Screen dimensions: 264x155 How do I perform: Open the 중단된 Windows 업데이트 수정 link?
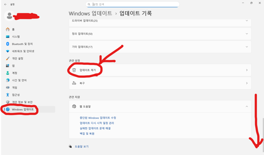coord(98,118)
